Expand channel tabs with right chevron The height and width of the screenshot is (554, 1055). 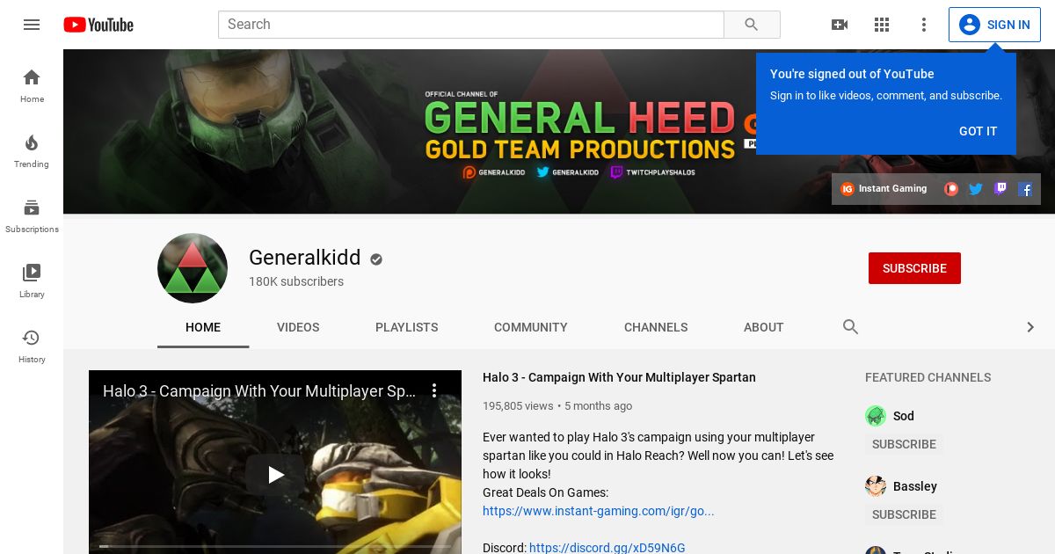tap(1030, 327)
